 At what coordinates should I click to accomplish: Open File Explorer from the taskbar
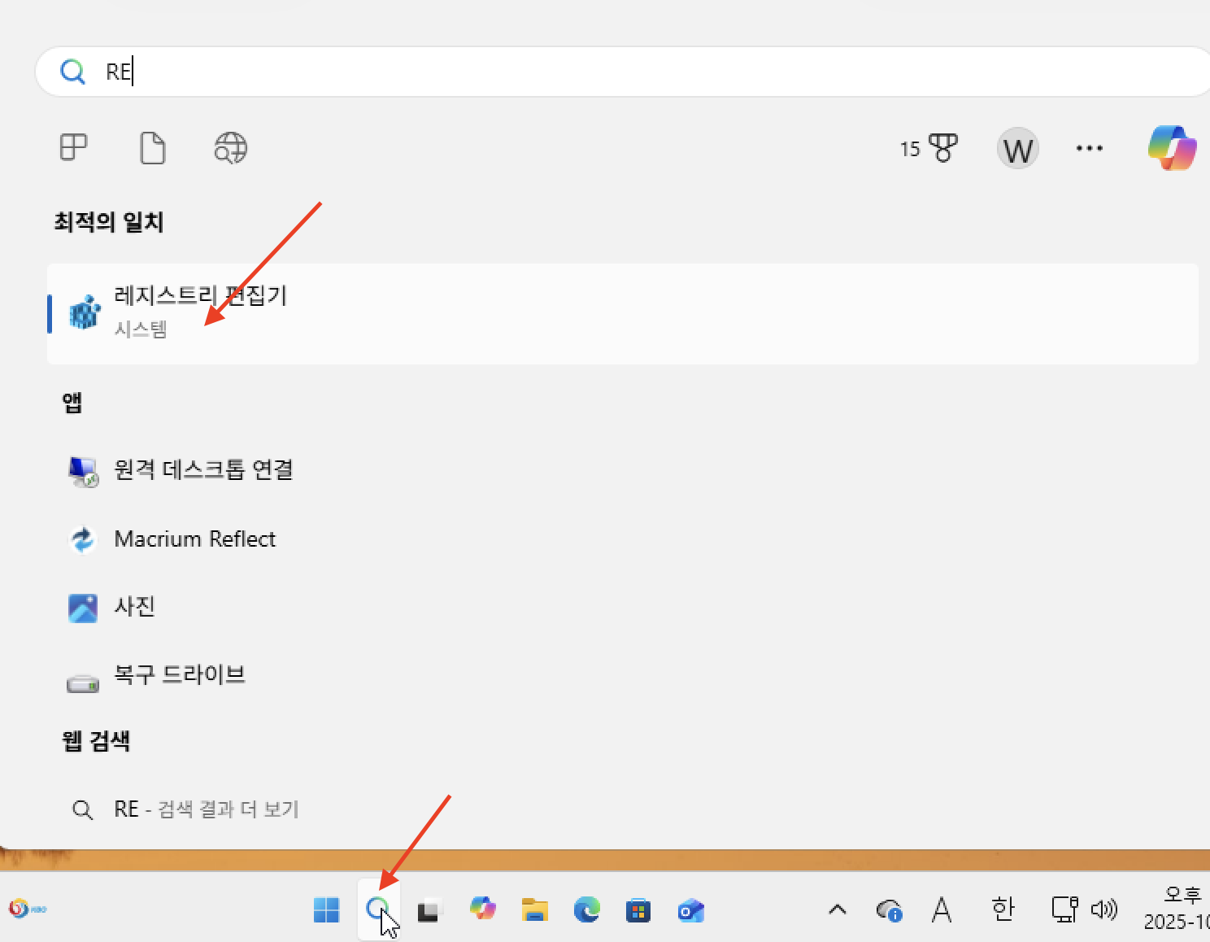(533, 909)
